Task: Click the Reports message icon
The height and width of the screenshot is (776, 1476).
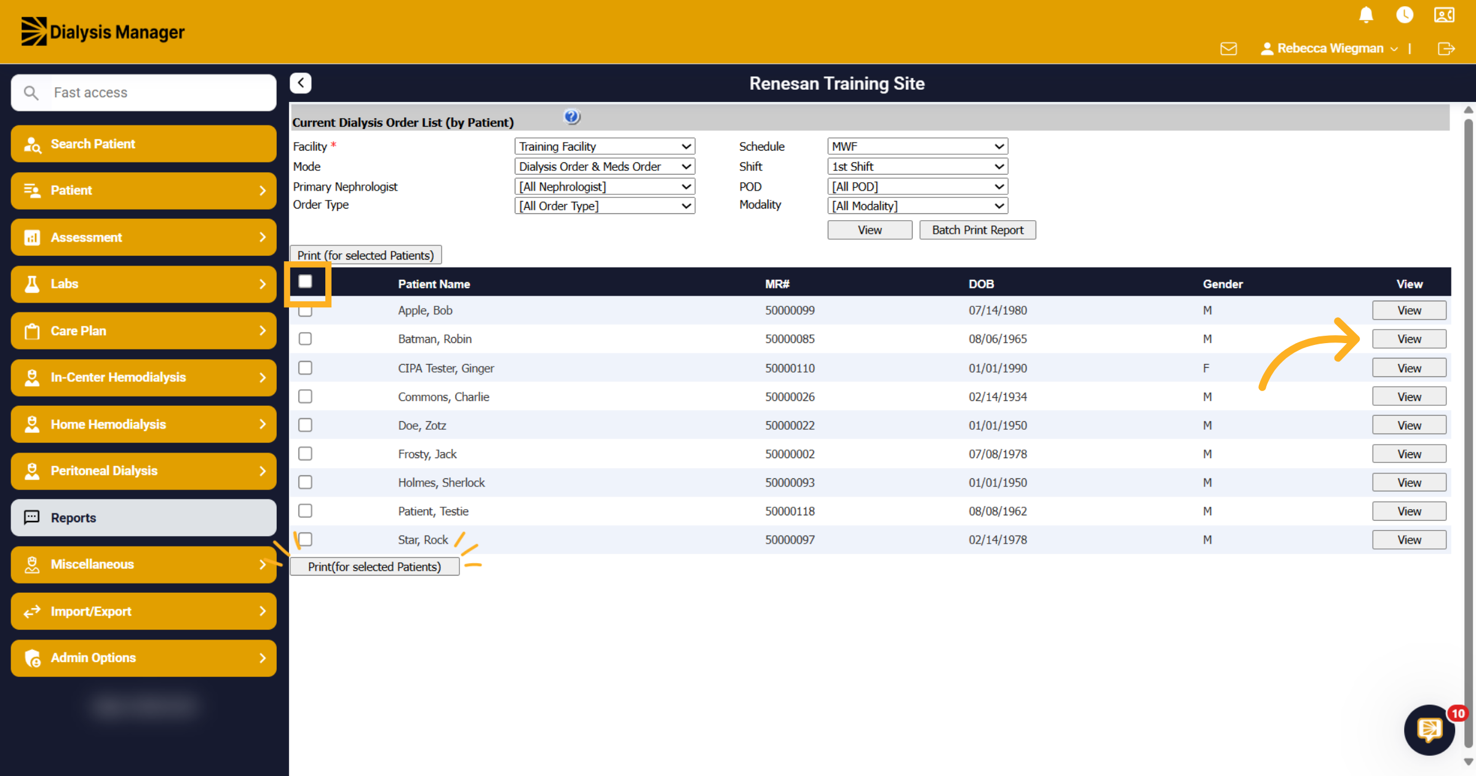Action: [x=32, y=518]
